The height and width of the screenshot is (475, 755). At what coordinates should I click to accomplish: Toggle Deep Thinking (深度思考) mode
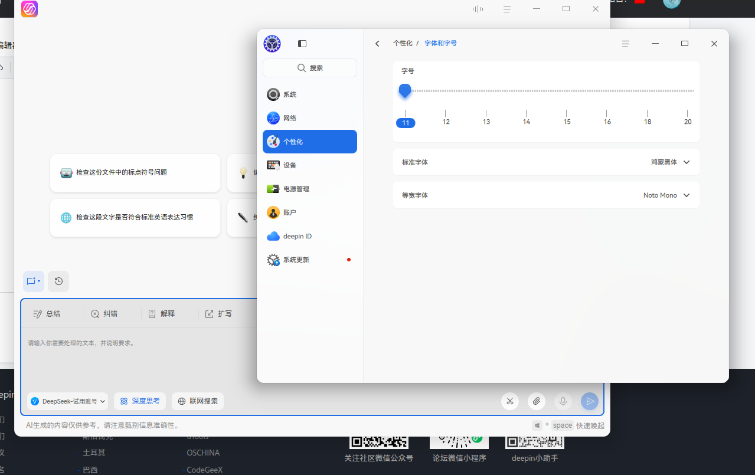pyautogui.click(x=140, y=401)
